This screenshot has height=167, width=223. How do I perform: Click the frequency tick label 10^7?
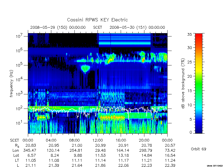(x=20, y=36)
